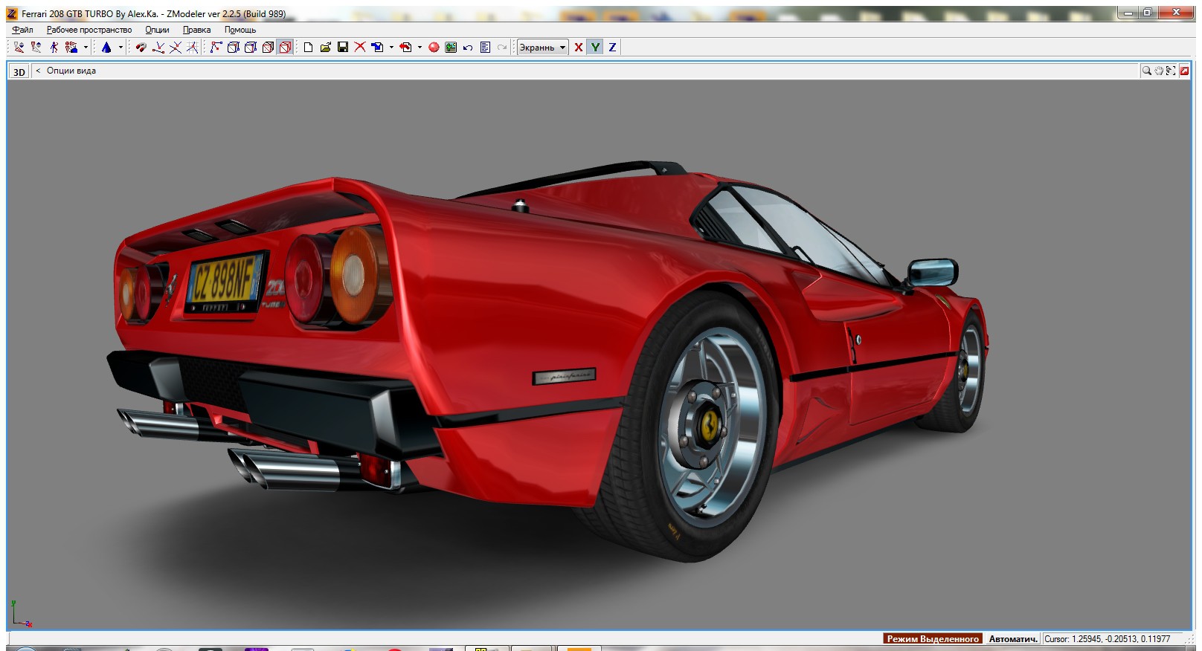This screenshot has height=651, width=1202.
Task: Click the undo arrow icon
Action: click(x=468, y=48)
